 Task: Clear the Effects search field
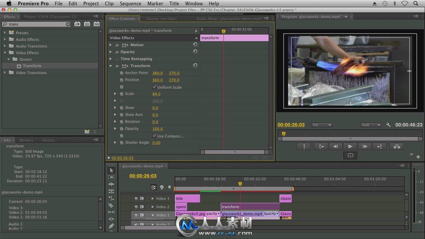pos(68,24)
